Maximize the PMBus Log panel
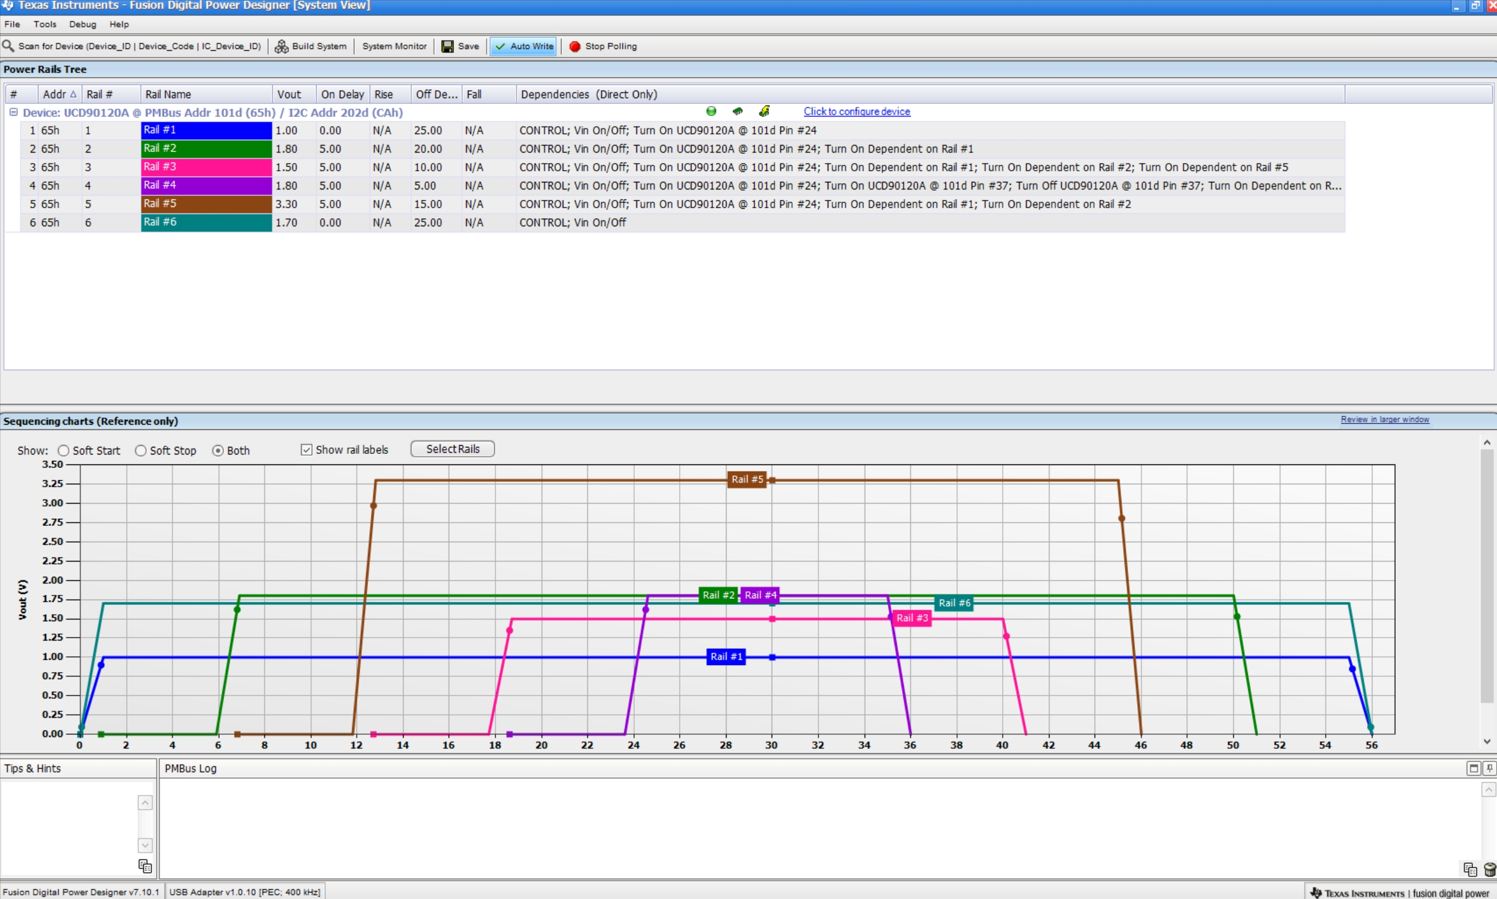The image size is (1497, 899). (1474, 768)
